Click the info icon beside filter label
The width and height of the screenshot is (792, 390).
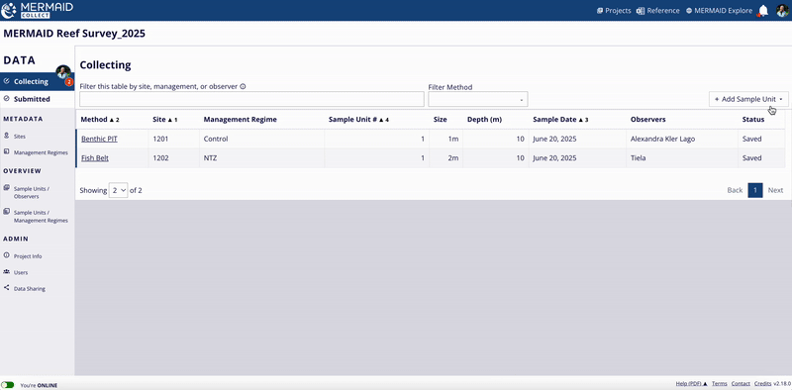243,86
